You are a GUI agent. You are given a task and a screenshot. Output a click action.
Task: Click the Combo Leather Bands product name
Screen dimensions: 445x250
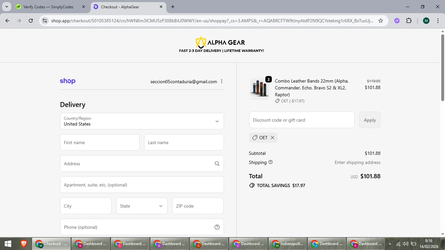tap(311, 88)
